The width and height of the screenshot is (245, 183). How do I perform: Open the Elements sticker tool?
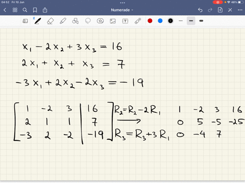tap(100, 21)
